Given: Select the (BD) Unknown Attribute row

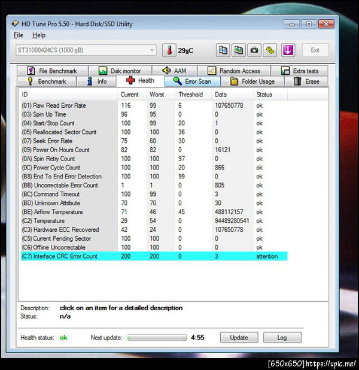Looking at the screenshot, I should pyautogui.click(x=154, y=203).
